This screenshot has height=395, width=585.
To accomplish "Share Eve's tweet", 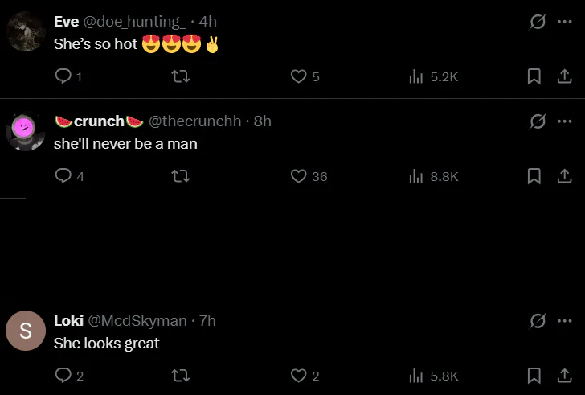I will click(564, 76).
